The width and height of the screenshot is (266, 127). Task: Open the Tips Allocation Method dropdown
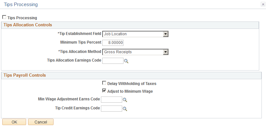tap(135, 52)
